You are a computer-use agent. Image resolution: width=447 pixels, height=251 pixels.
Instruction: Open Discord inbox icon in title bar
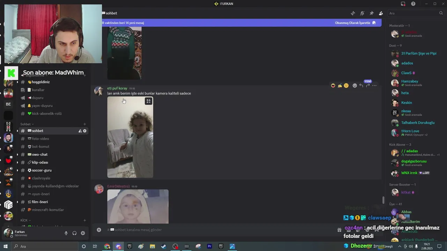click(x=403, y=4)
